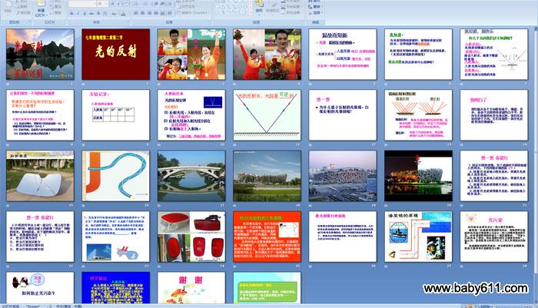
Task: Toggle underline formatting in ribbon
Action: click(x=85, y=13)
